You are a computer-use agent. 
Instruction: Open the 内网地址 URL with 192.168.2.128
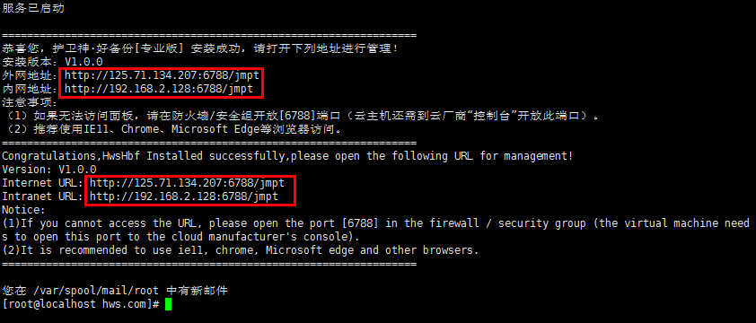click(x=159, y=89)
